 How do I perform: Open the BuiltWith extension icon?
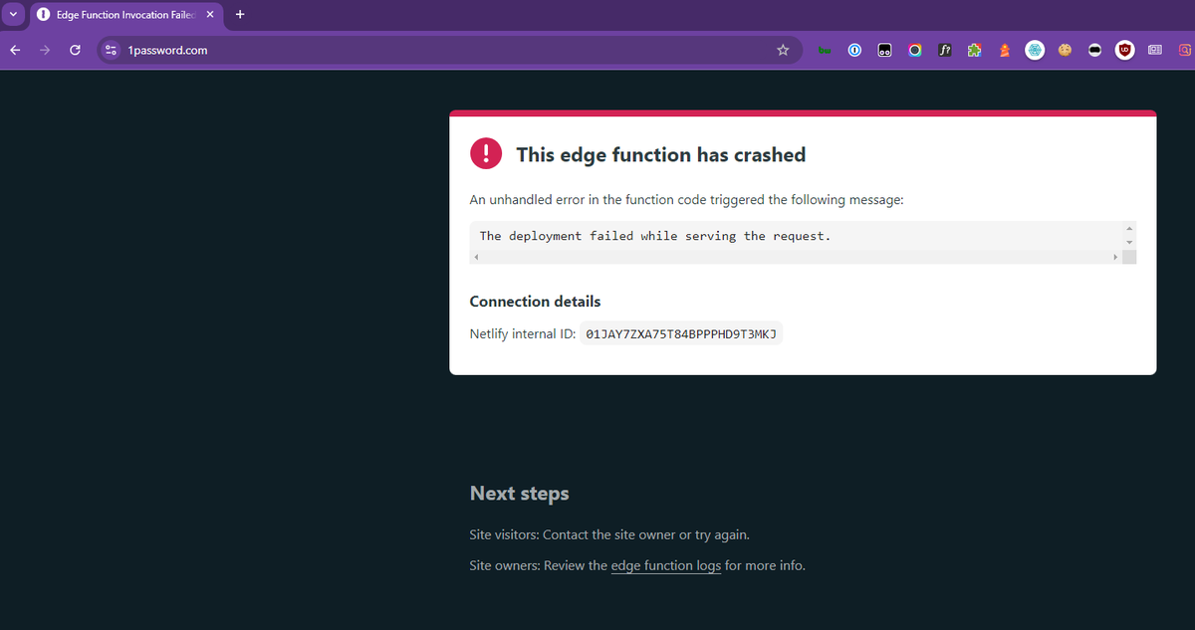825,50
